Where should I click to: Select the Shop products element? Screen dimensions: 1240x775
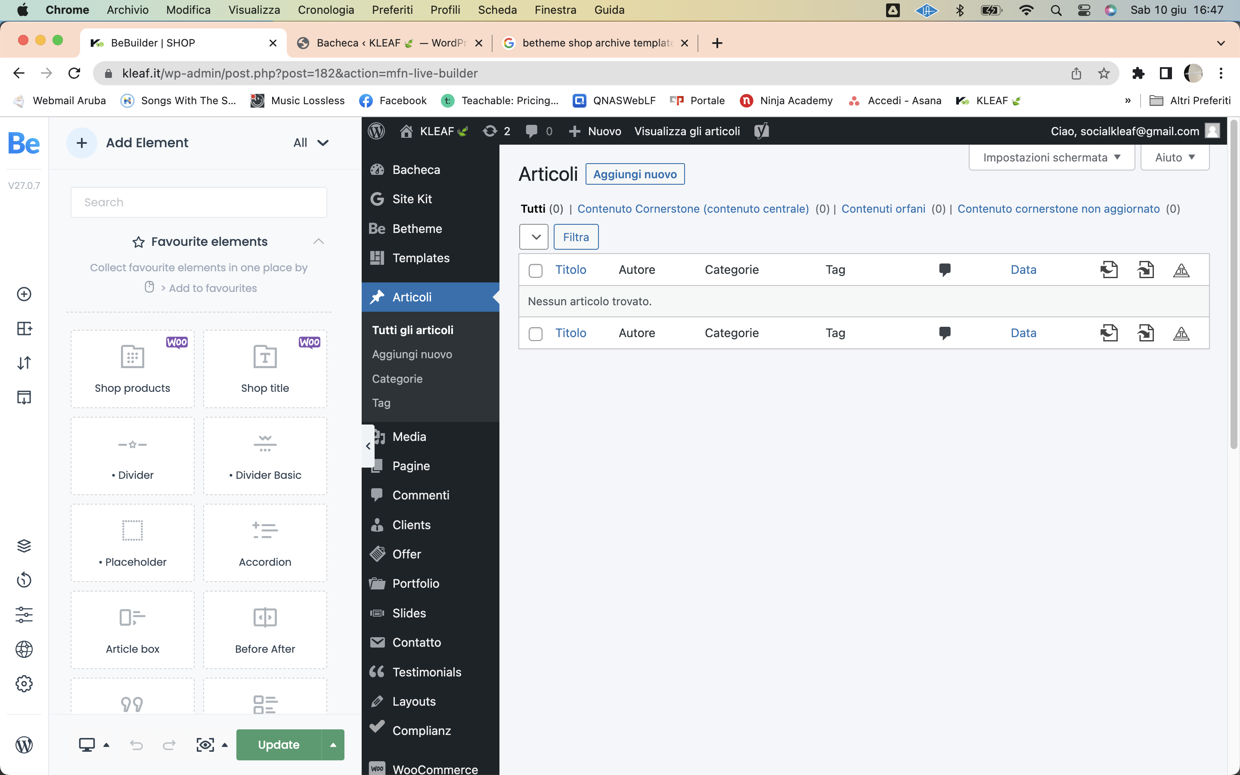pyautogui.click(x=133, y=369)
